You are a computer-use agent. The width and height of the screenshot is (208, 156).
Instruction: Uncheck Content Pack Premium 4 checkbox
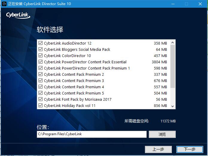[40, 87]
